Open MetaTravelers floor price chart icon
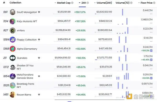This screenshot has height=102, width=157. pyautogui.click(x=151, y=78)
